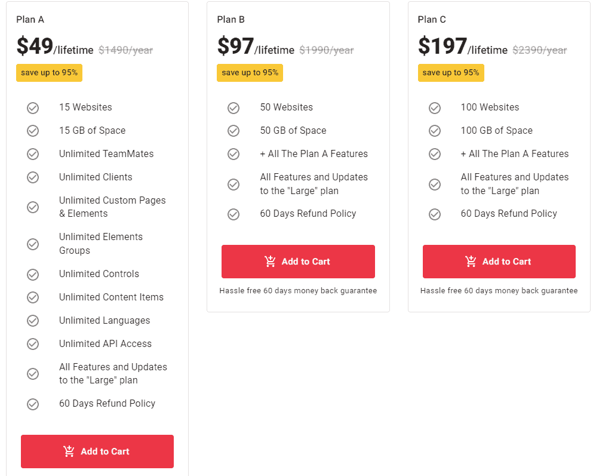Click check icon beside 100 GB of Space
Image resolution: width=593 pixels, height=476 pixels.
[435, 131]
